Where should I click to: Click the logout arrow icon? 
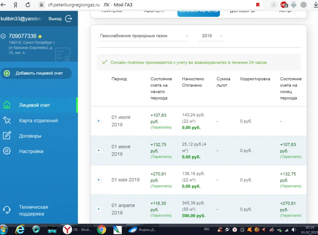(69, 19)
